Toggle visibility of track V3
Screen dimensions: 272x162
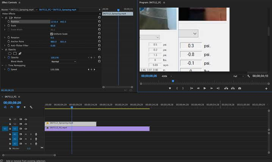click(x=26, y=119)
